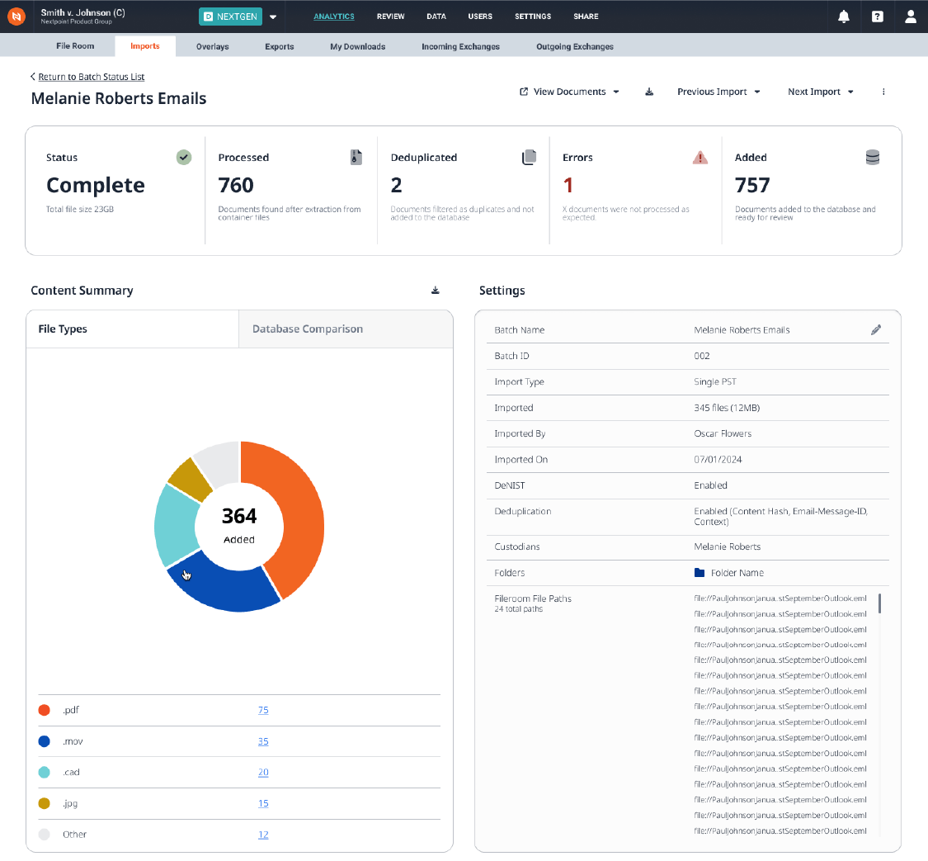Click the Fileroom File Paths scrollbar
The width and height of the screenshot is (928, 861).
pos(879,603)
